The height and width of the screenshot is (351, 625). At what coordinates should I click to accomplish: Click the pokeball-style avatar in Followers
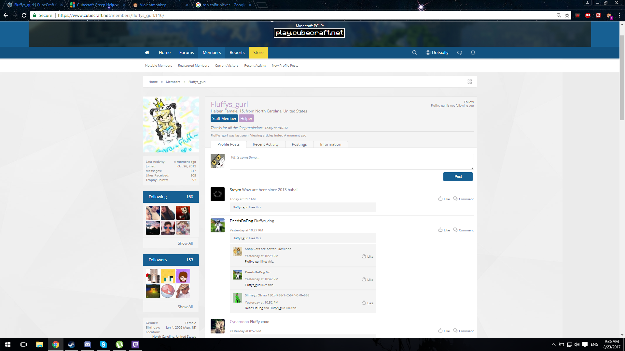pyautogui.click(x=168, y=291)
